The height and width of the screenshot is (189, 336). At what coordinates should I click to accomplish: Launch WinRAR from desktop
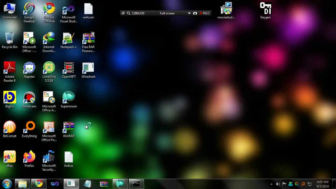pyautogui.click(x=69, y=130)
